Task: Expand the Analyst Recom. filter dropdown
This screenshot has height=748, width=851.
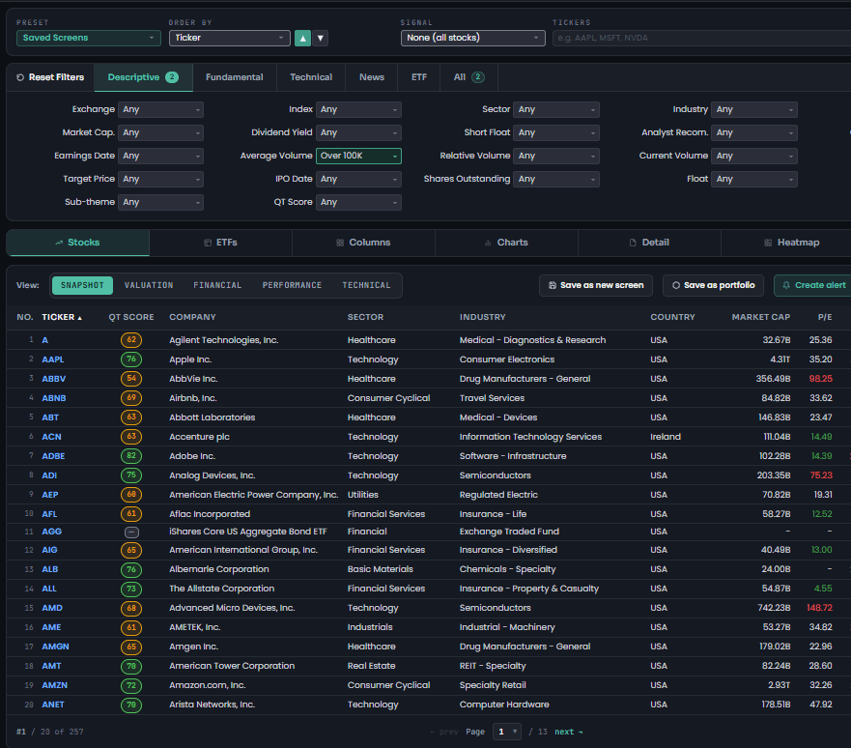Action: pyautogui.click(x=754, y=133)
